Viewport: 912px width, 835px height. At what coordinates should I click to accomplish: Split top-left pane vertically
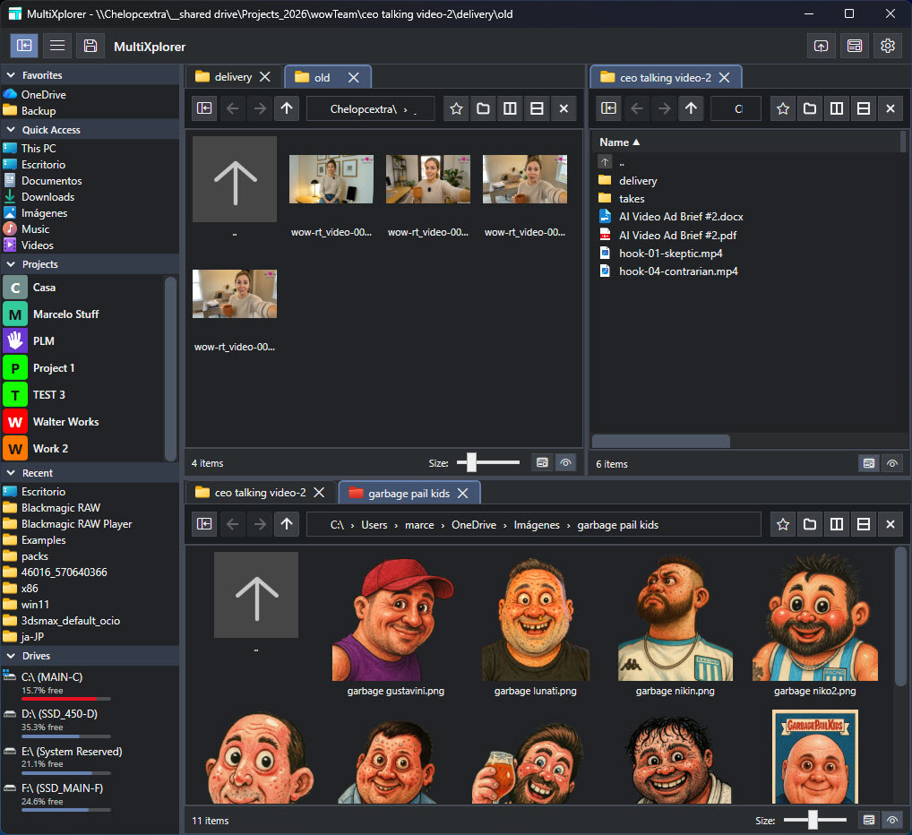(x=510, y=108)
